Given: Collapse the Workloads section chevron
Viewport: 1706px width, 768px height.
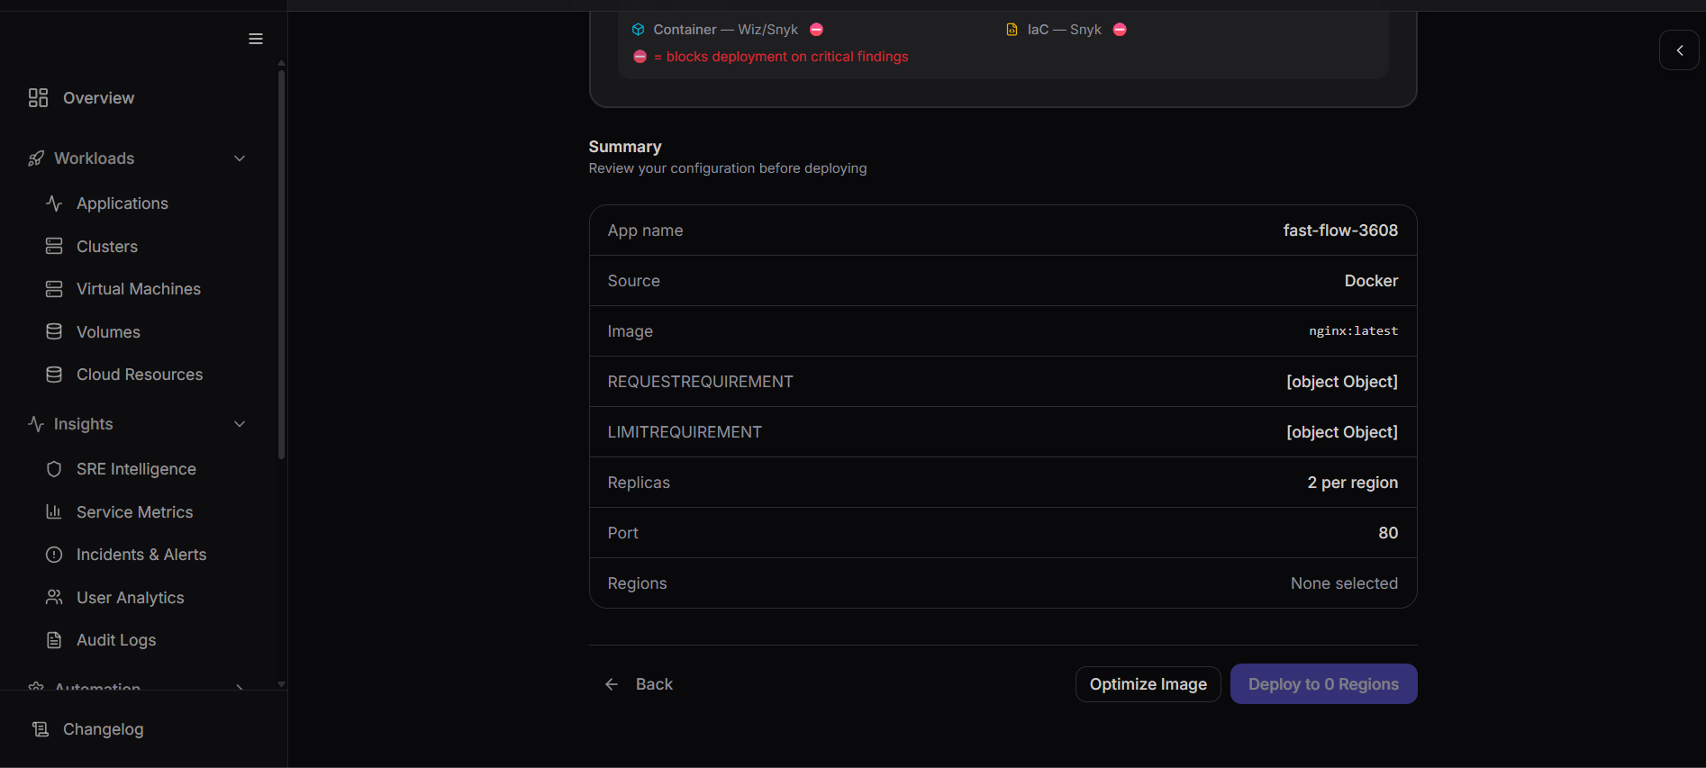Looking at the screenshot, I should 240,158.
